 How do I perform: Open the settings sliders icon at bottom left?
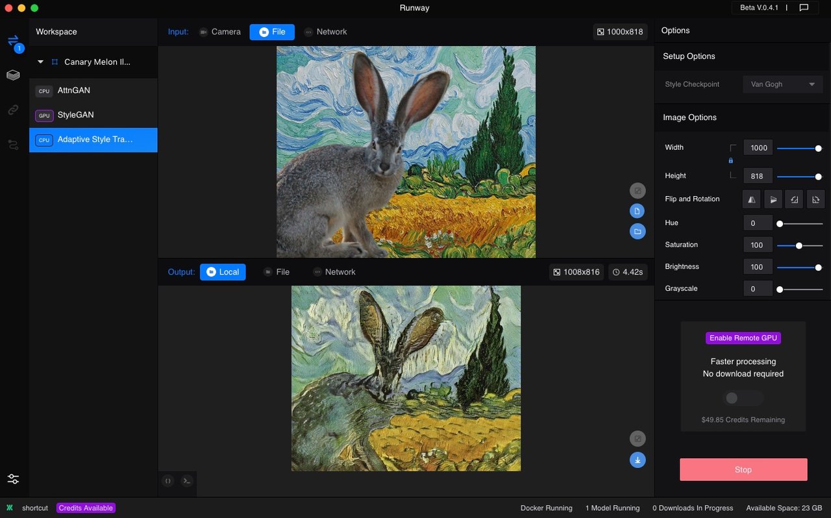tap(13, 479)
